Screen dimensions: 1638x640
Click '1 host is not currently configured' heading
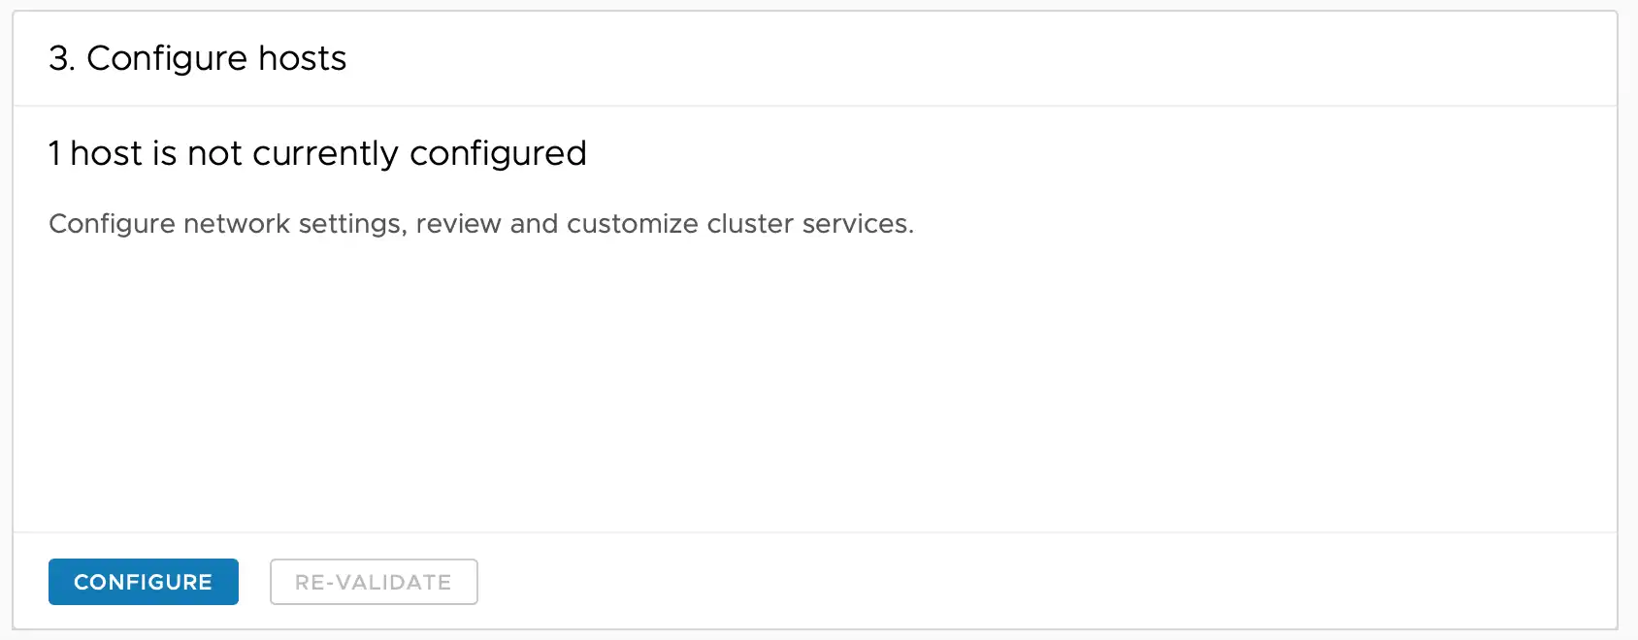[x=317, y=153]
